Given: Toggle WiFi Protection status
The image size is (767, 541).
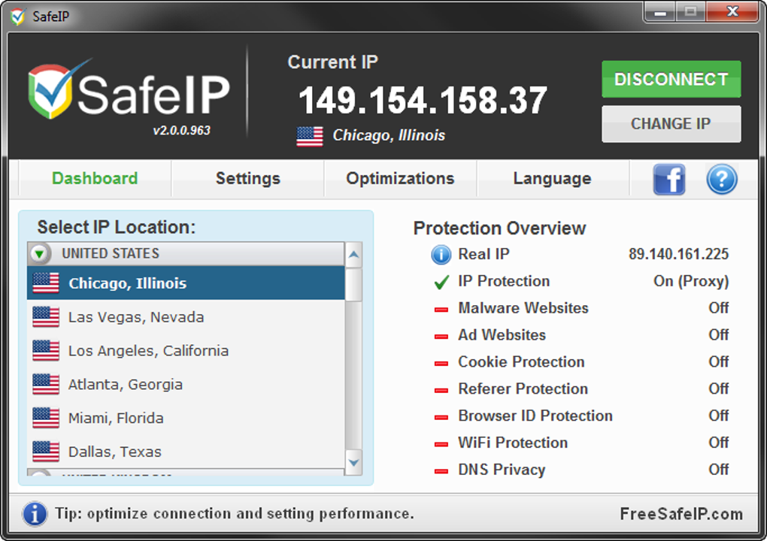Looking at the screenshot, I should [x=719, y=443].
